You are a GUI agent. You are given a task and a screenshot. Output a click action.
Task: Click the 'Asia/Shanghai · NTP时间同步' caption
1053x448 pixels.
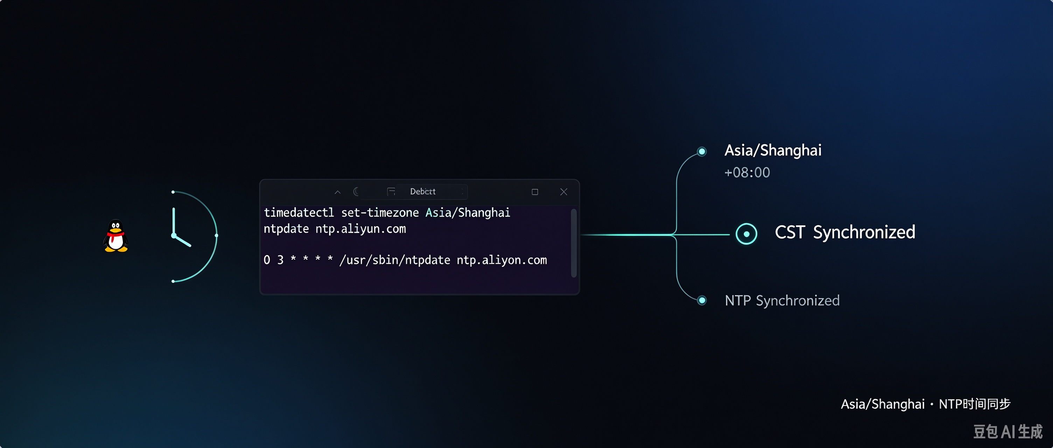[x=926, y=404]
